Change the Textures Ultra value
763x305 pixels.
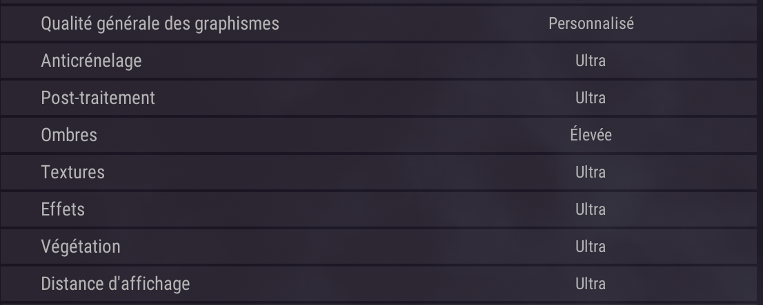click(x=591, y=172)
